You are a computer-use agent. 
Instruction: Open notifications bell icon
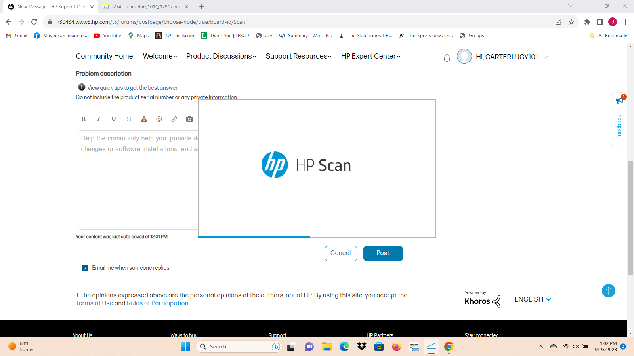coord(447,58)
